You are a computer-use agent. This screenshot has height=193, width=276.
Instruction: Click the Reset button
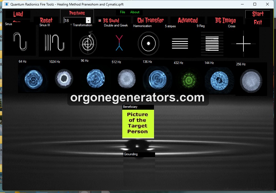[46, 20]
